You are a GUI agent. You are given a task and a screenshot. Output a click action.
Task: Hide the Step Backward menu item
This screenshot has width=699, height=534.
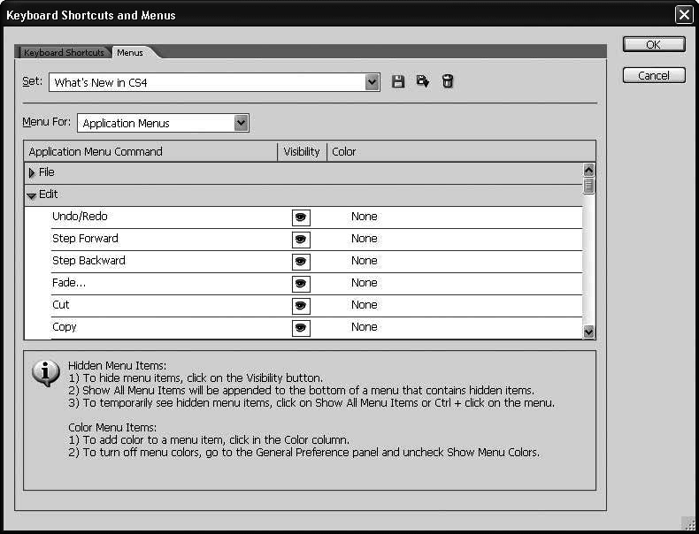click(301, 262)
